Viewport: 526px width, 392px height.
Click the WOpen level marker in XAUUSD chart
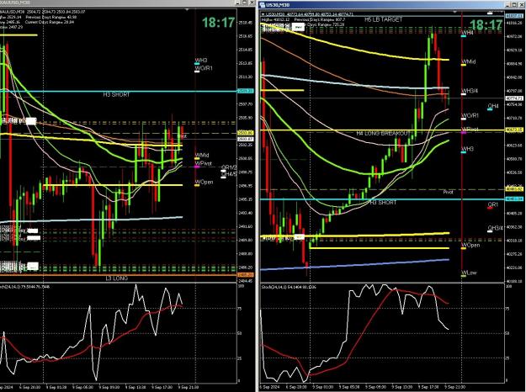point(204,183)
